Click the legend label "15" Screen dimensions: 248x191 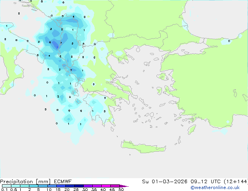pos(58,189)
